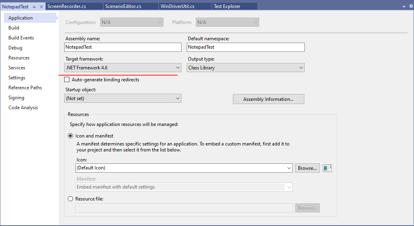
Task: Open the Test Explorer tab
Action: 227,6
